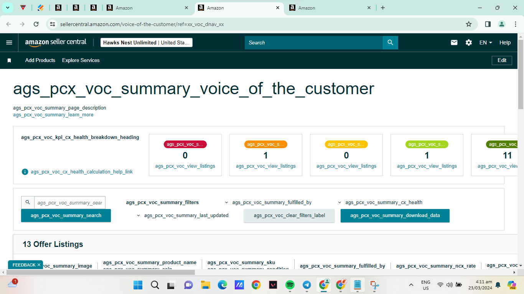Close the active Amazon tab

(278, 8)
